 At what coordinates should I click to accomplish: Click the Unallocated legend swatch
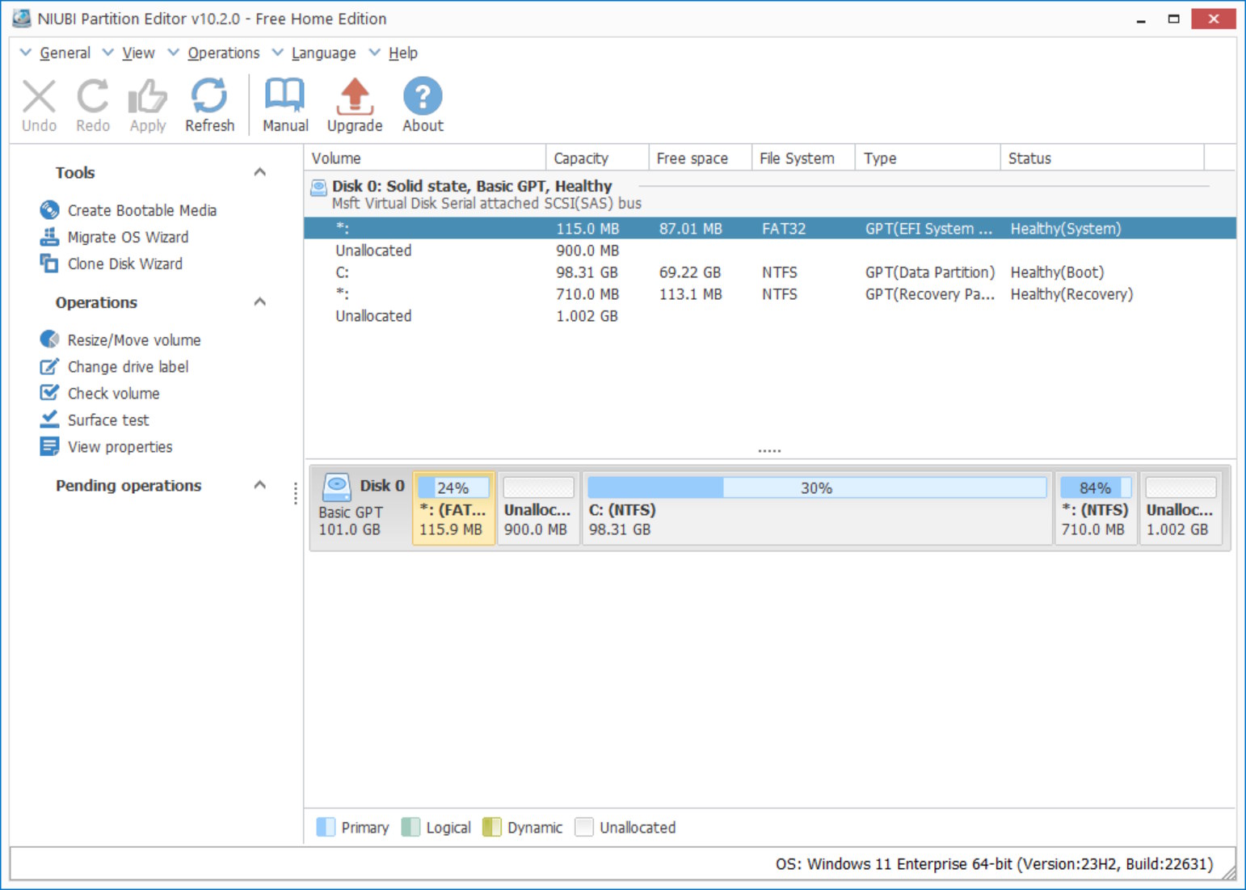pyautogui.click(x=583, y=827)
